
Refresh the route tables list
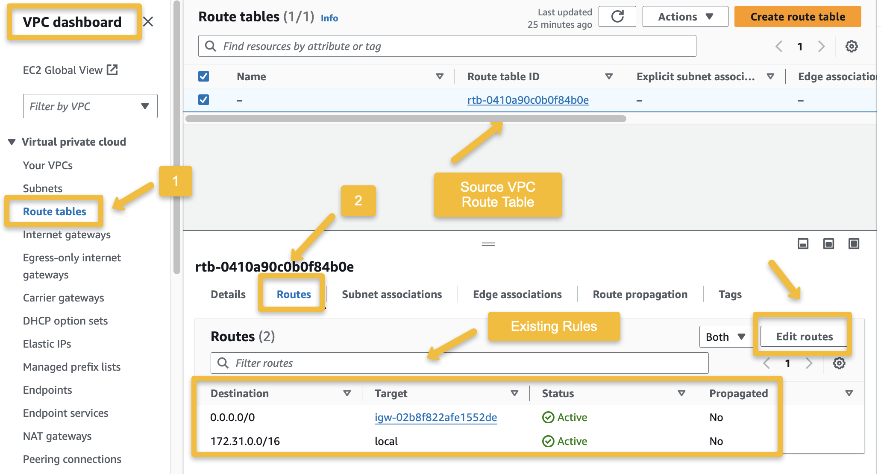tap(617, 16)
